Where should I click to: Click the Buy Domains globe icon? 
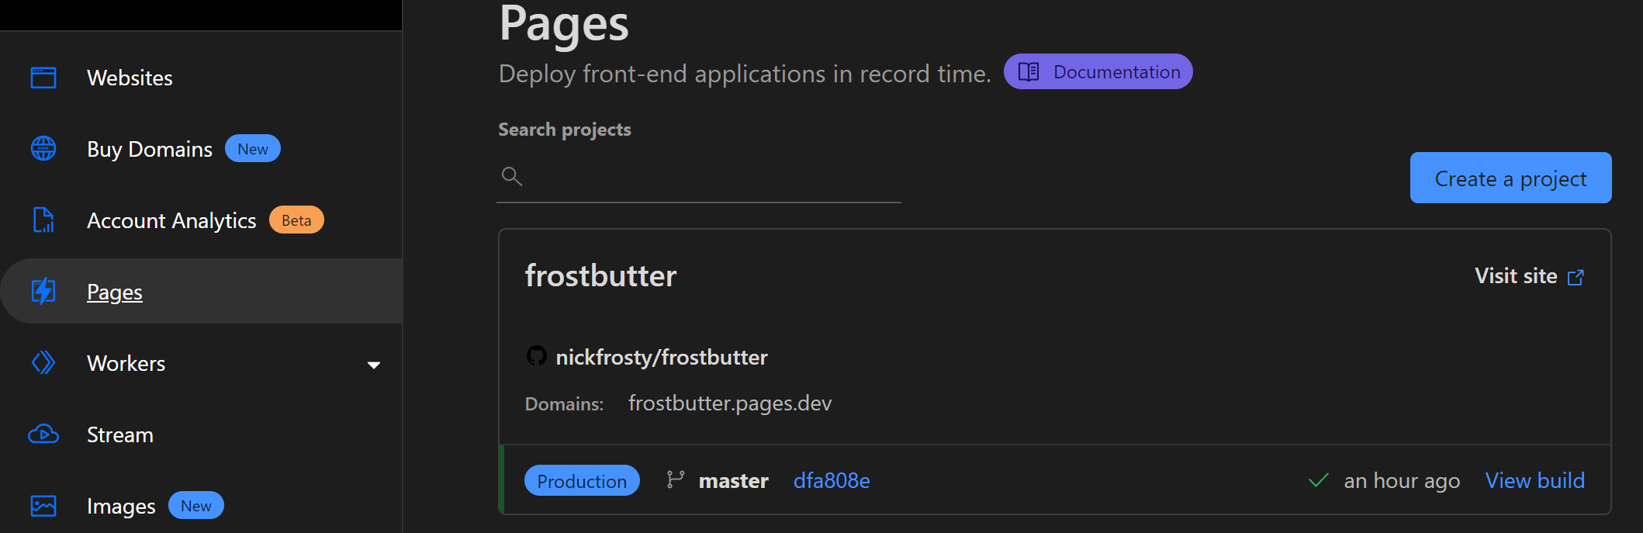point(43,148)
